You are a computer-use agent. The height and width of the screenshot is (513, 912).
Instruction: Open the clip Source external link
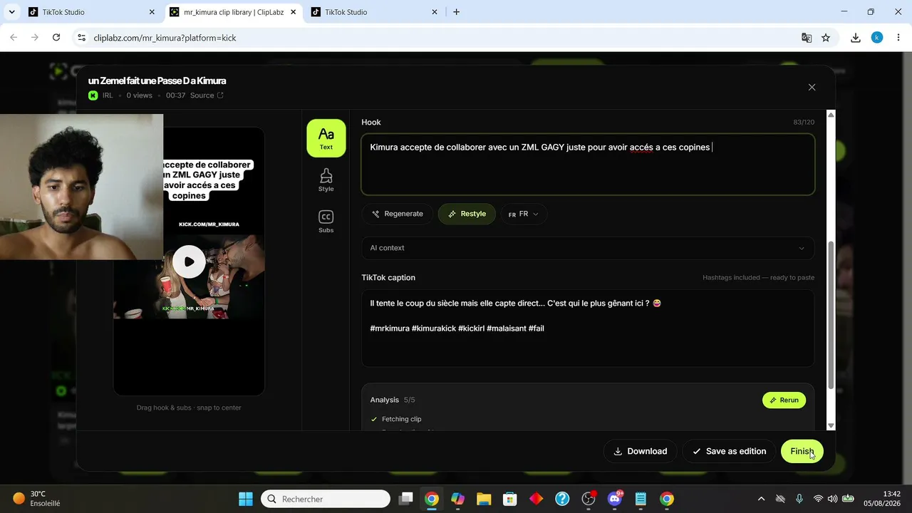tap(207, 95)
